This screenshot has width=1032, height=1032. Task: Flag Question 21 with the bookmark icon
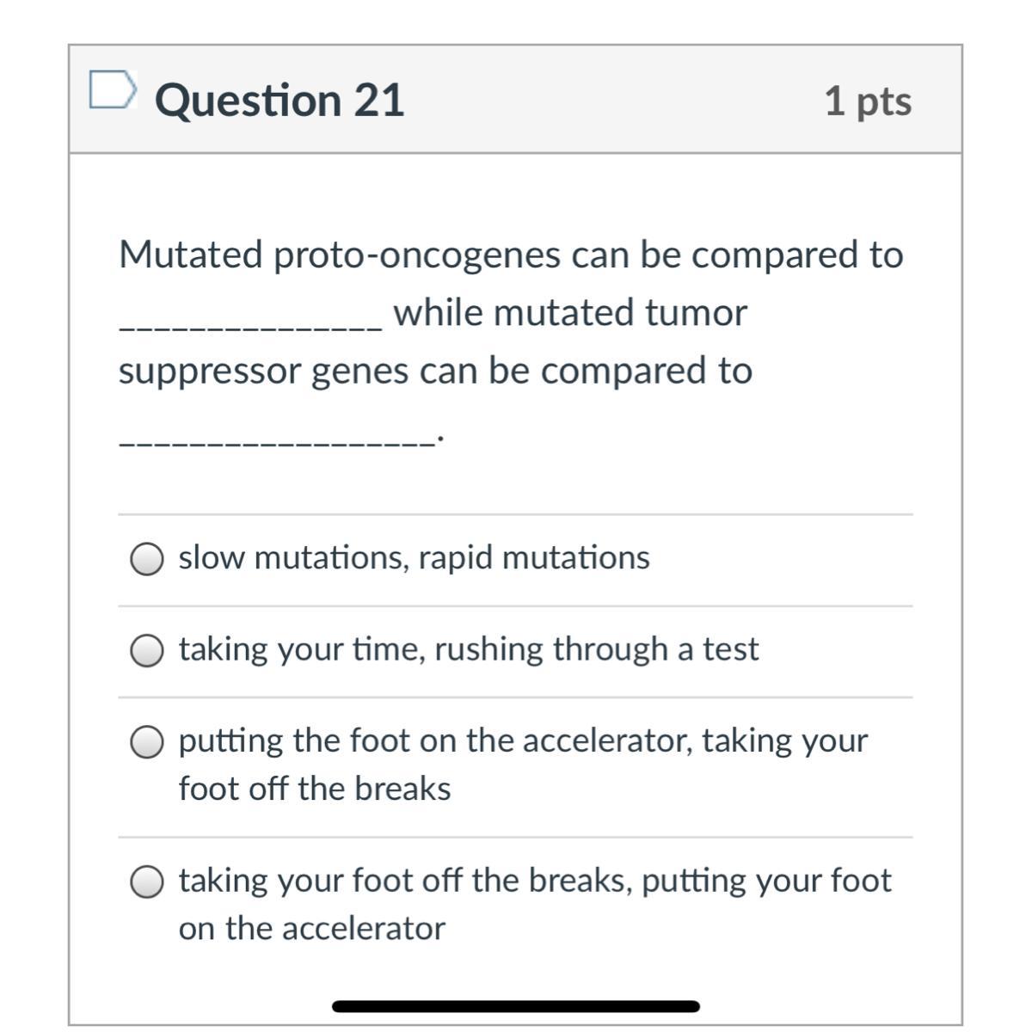113,90
